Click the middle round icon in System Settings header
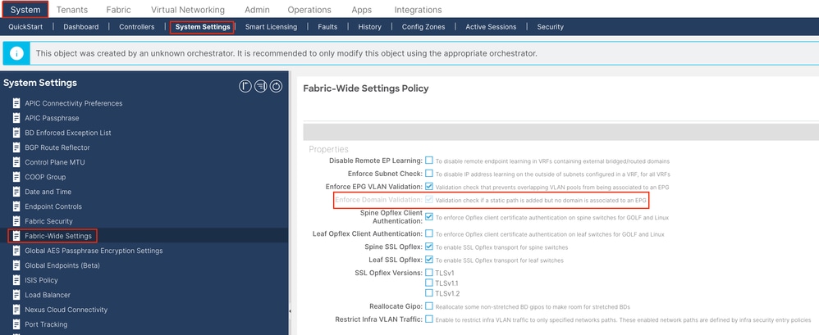Screen dimensions: 819x335 pos(260,86)
